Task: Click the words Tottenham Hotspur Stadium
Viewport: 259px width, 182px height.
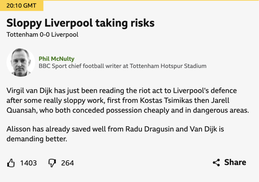Action: point(168,66)
